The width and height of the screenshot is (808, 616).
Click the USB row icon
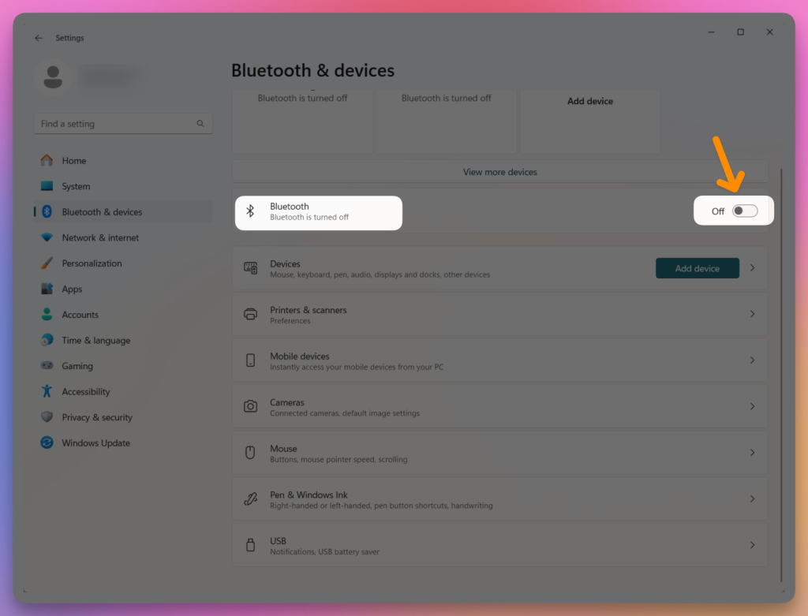click(x=250, y=545)
